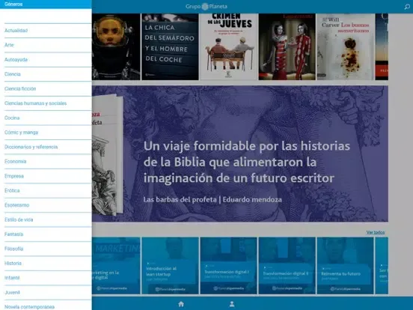Open Reinventa tu futuro course card
Image resolution: width=413 pixels, height=310 pixels.
click(346, 266)
